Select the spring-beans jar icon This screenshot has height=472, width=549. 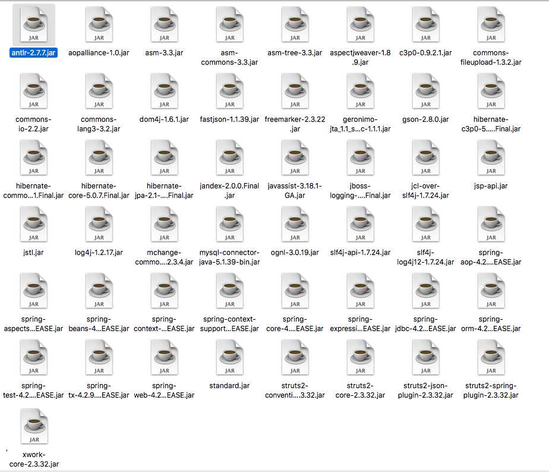pos(99,291)
